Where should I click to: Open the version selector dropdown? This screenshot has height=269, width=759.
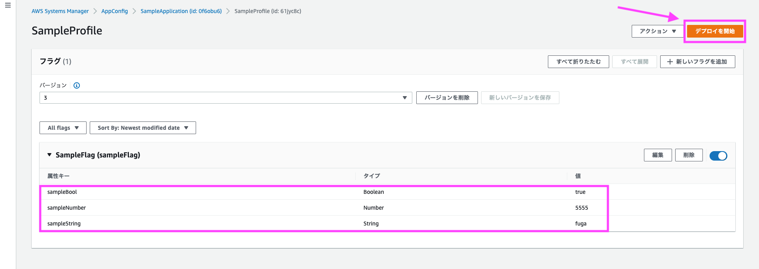point(226,98)
